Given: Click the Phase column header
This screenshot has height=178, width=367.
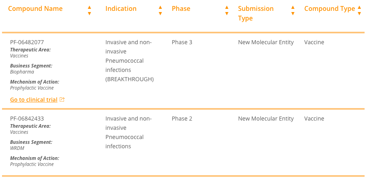Looking at the screenshot, I should pos(181,9).
